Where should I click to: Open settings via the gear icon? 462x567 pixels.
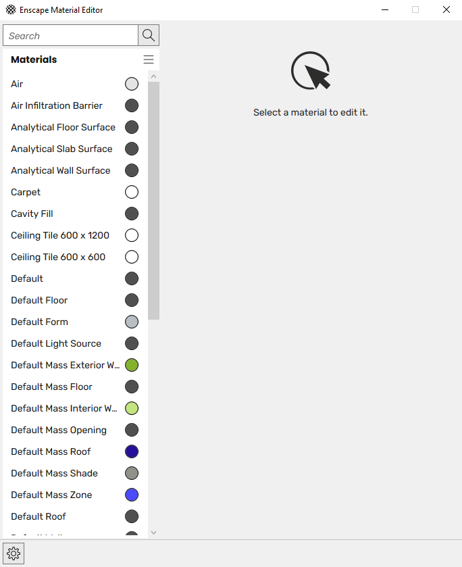point(14,553)
